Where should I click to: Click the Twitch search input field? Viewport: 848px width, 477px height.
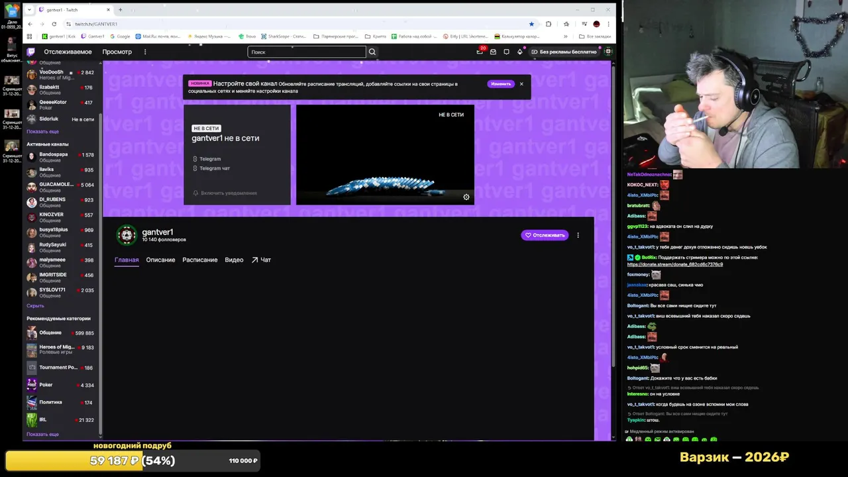[x=307, y=52]
